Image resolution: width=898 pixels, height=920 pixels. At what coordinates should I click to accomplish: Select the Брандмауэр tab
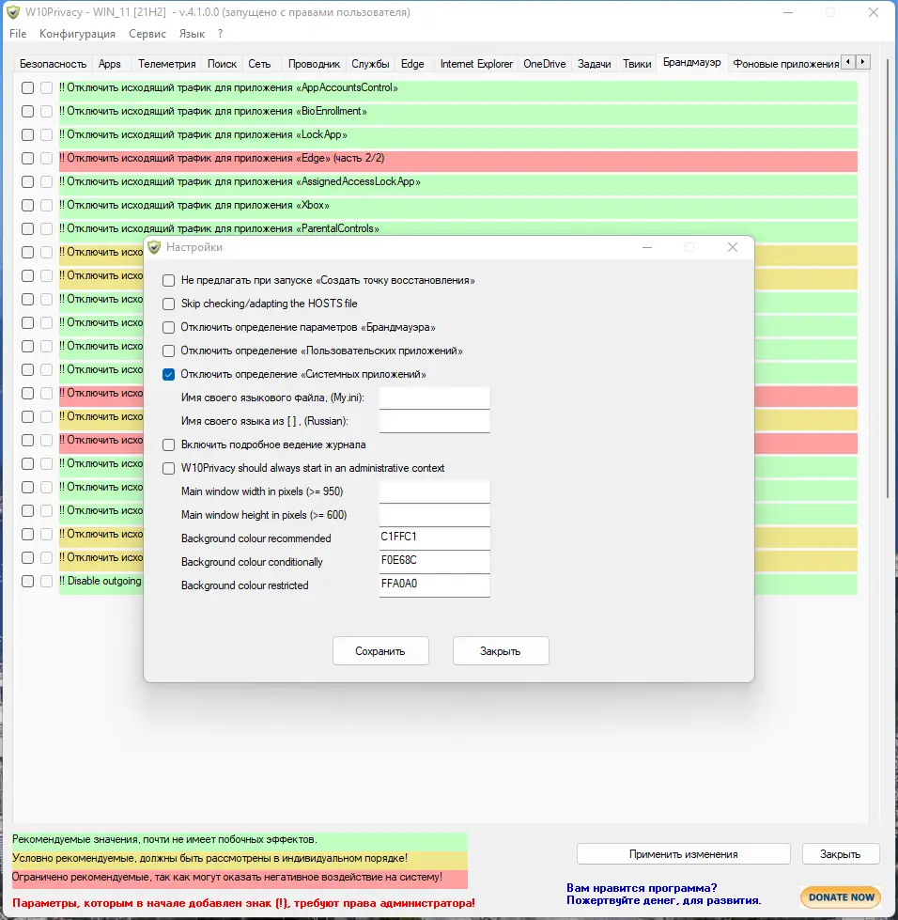(x=691, y=62)
